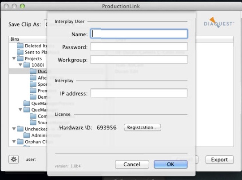Click the Export button
Viewport: 242px width, 180px height.
(x=219, y=160)
